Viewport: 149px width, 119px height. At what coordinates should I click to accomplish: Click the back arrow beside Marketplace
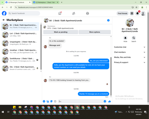(x=4, y=20)
